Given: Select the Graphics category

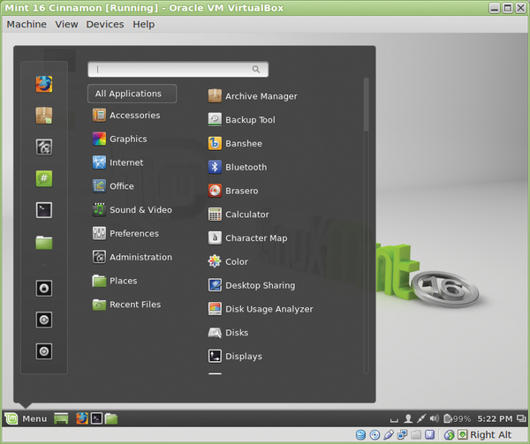Looking at the screenshot, I should [119, 139].
